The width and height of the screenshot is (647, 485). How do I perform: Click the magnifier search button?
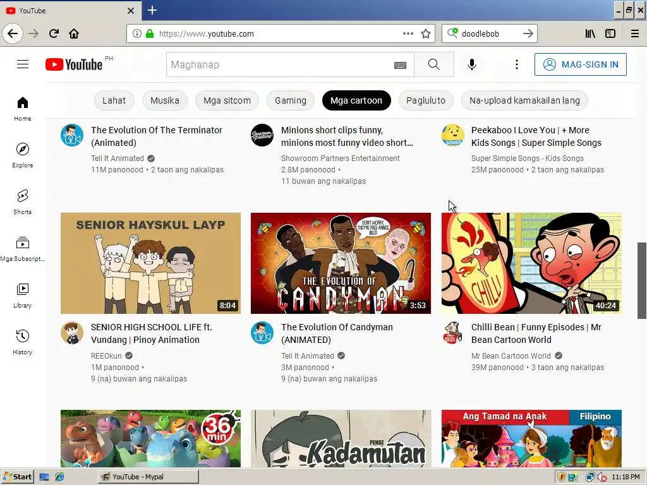pyautogui.click(x=433, y=64)
